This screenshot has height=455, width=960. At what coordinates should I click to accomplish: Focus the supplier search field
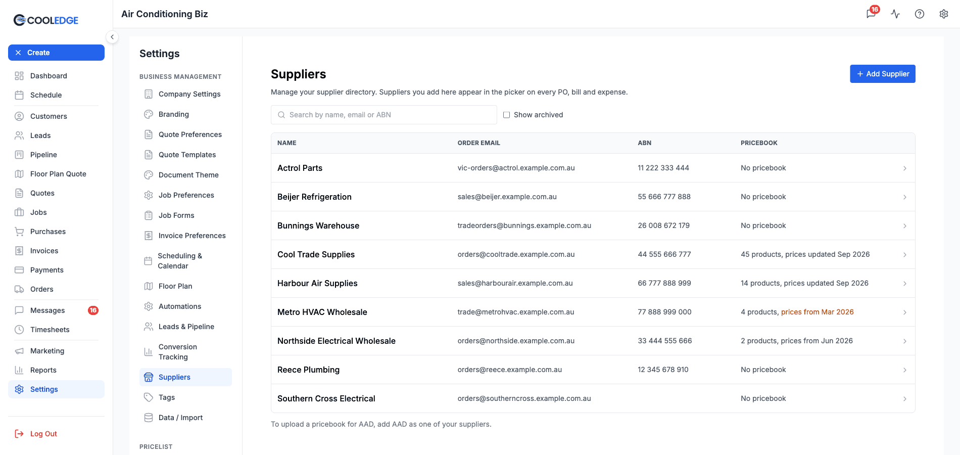coord(384,115)
